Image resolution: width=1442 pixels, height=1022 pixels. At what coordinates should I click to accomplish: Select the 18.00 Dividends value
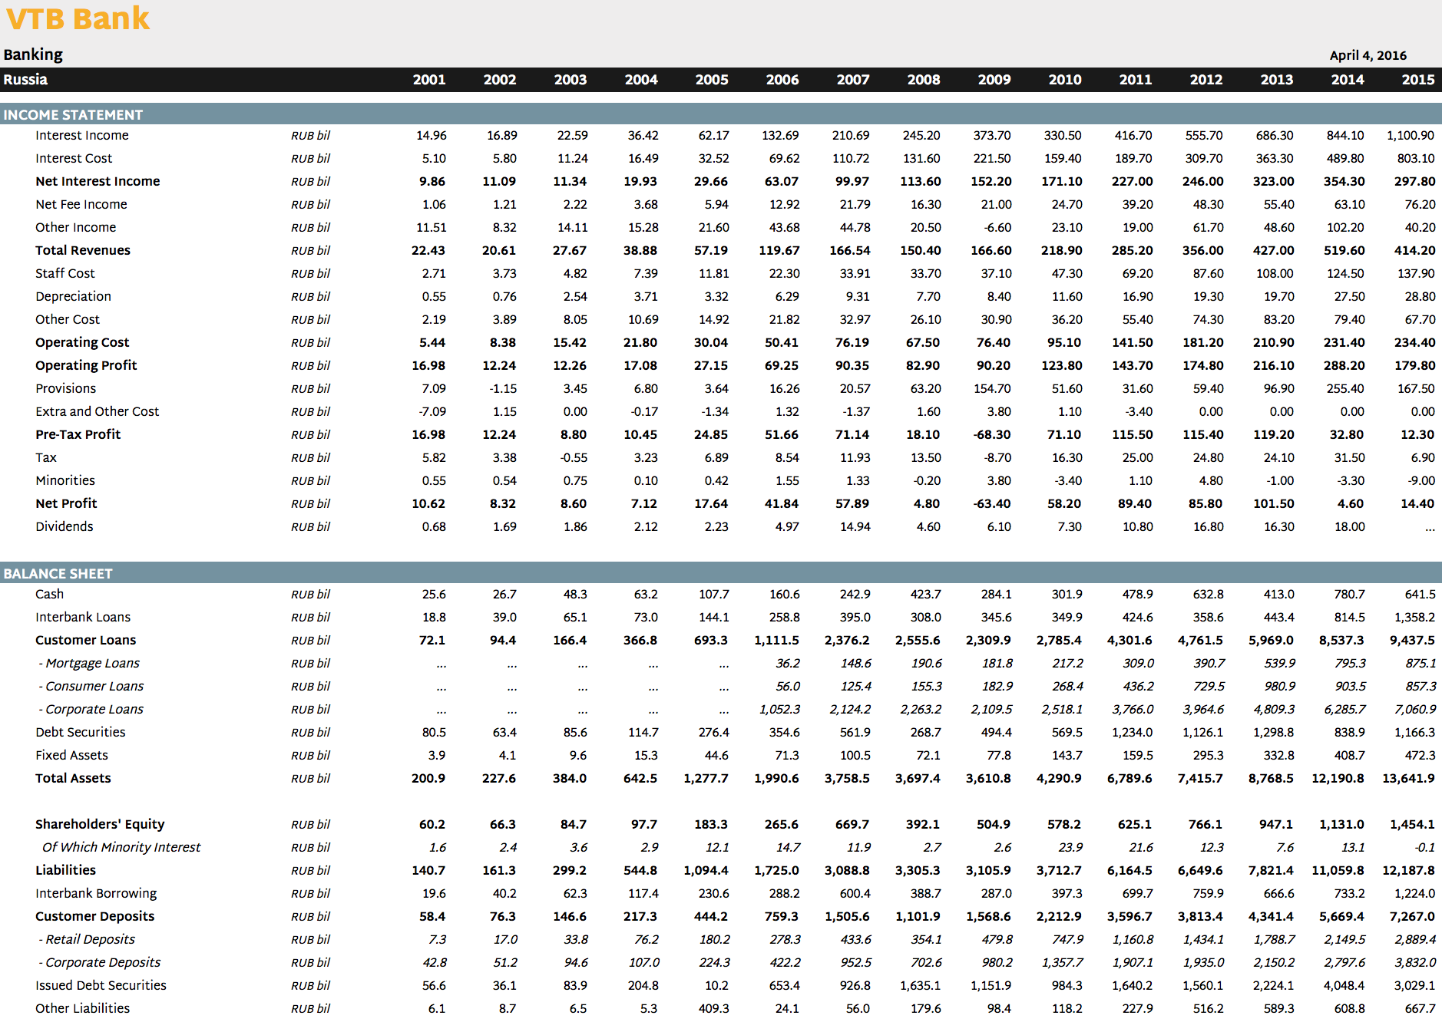(1350, 526)
